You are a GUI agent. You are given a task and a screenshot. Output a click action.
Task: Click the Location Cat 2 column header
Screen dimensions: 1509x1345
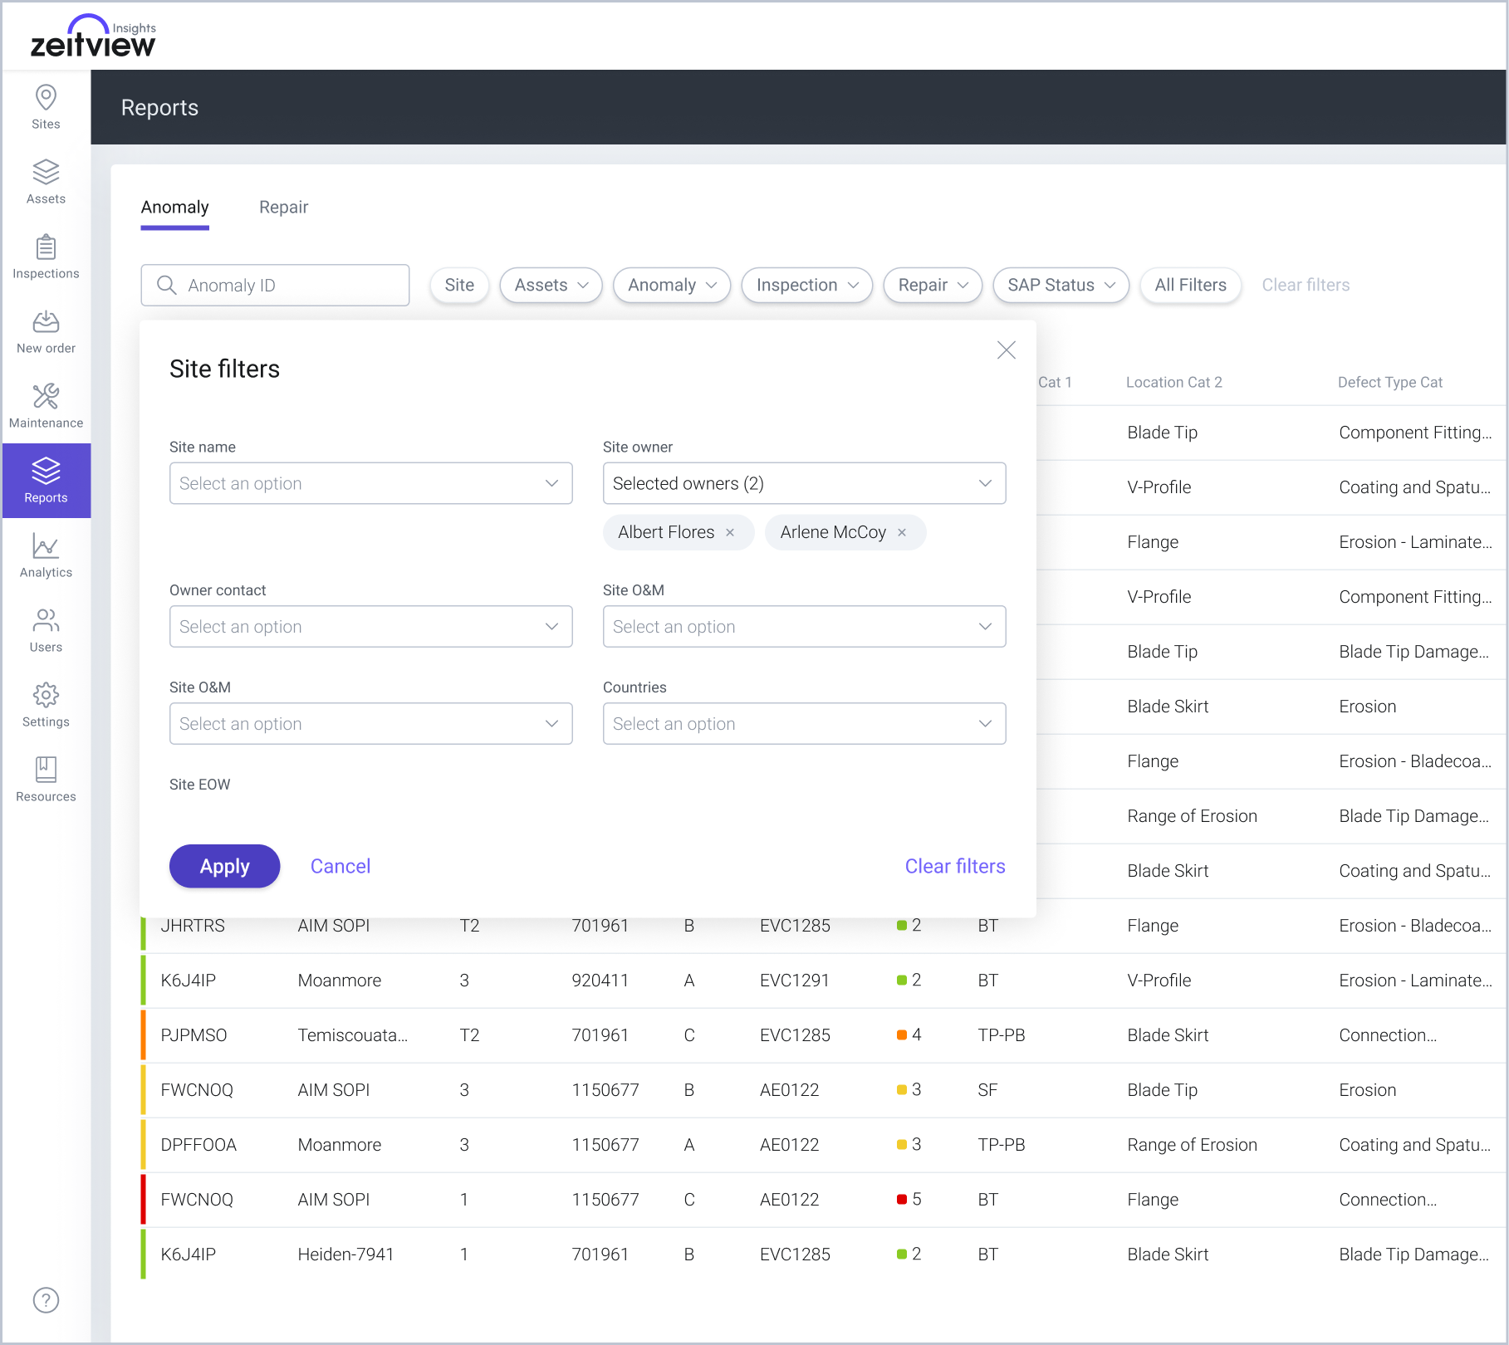(x=1173, y=383)
